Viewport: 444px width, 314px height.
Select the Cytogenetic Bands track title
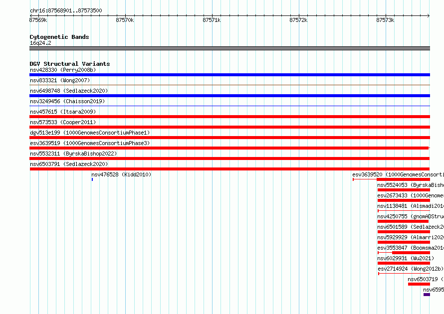click(x=59, y=37)
